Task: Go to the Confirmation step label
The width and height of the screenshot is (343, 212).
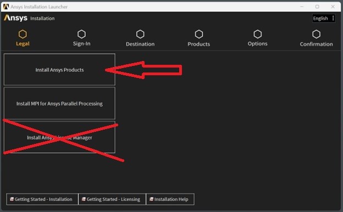Action: click(316, 44)
